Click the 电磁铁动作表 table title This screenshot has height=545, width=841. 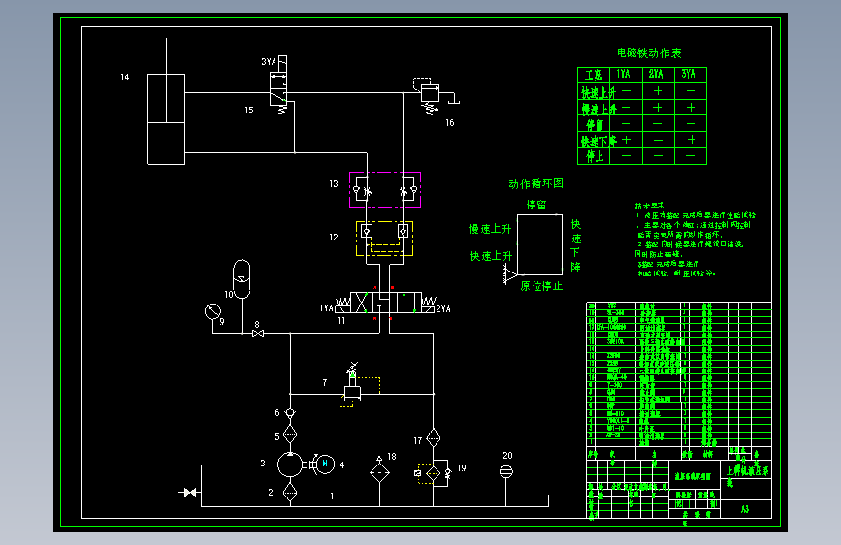649,53
